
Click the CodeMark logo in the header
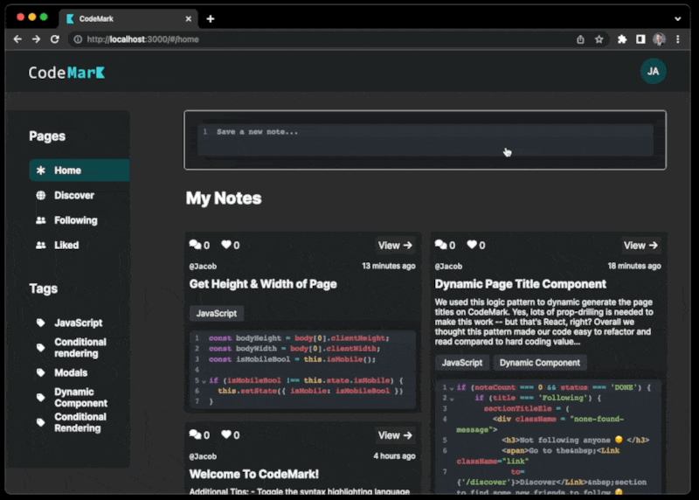[x=66, y=73]
